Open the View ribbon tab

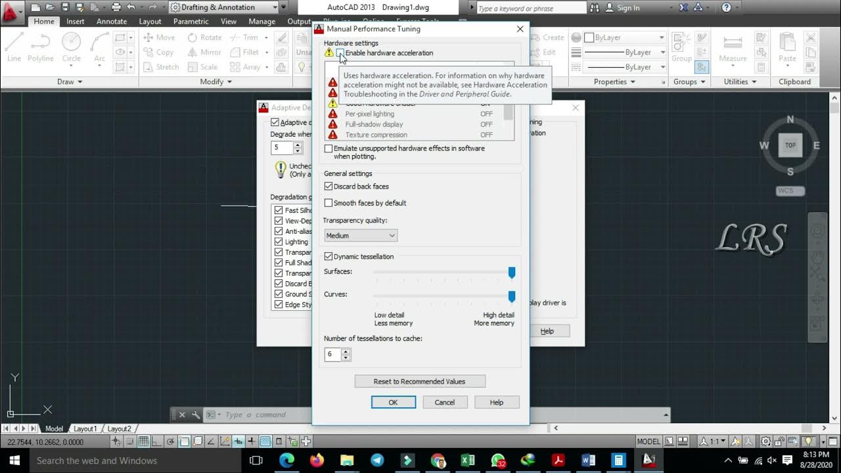point(229,21)
